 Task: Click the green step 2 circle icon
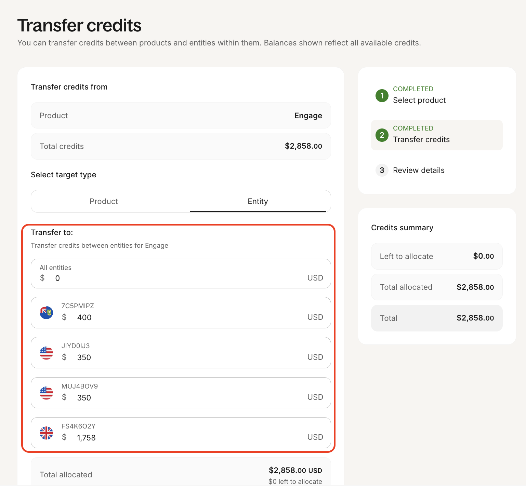[382, 135]
